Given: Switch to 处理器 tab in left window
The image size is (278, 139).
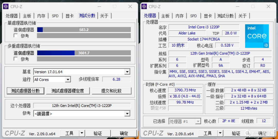Looking at the screenshot, I should point(12,16).
